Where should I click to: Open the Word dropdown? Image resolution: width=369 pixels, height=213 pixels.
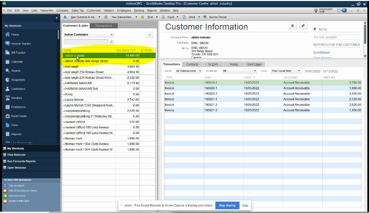(x=199, y=17)
